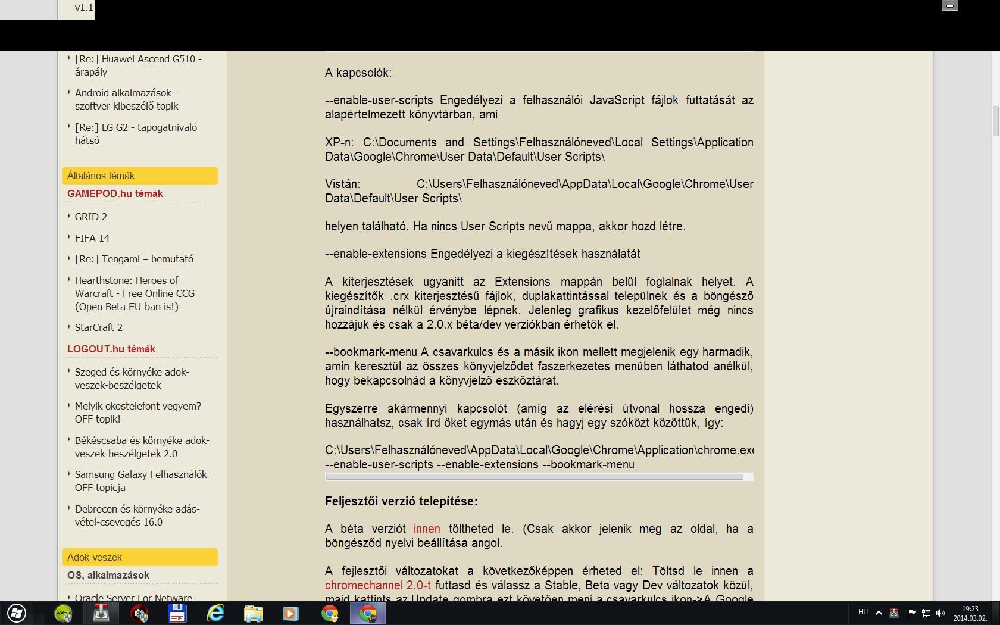Viewport: 1000px width, 625px height.
Task: Select the 'Általános témák' yellow header
Action: pos(140,176)
